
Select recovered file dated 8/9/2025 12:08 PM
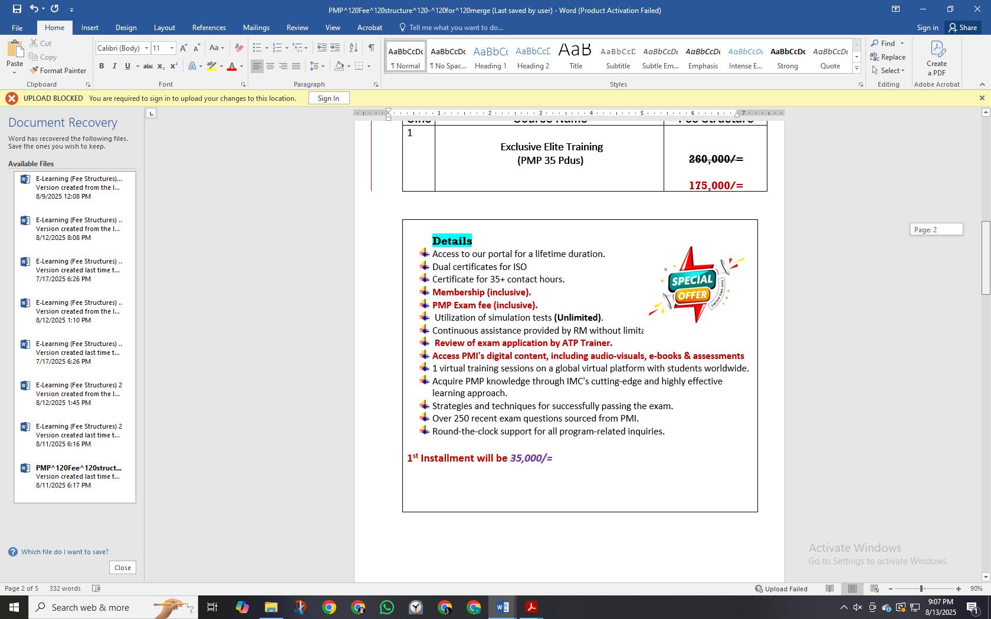click(74, 187)
